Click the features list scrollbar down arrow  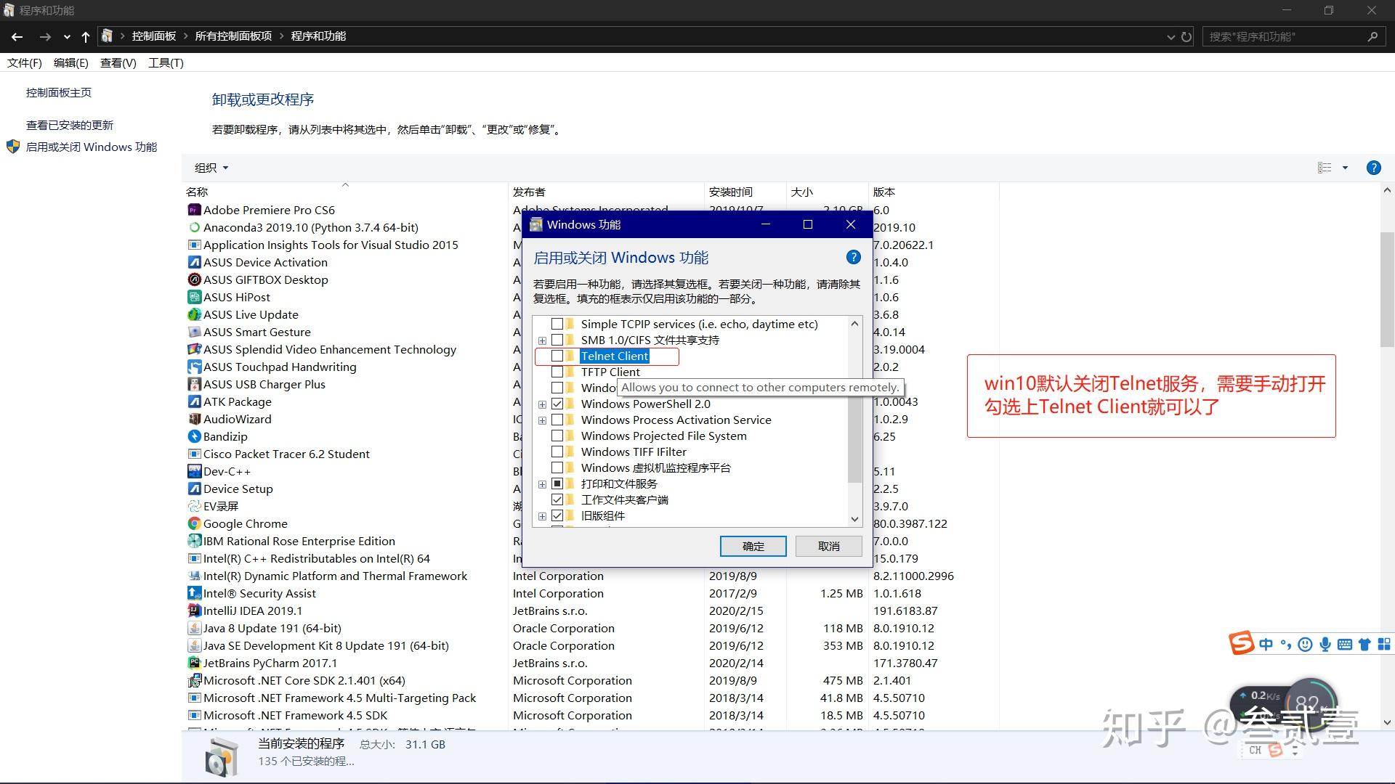(854, 519)
